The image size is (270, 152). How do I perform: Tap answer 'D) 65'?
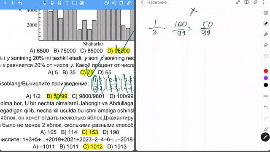click(105, 73)
